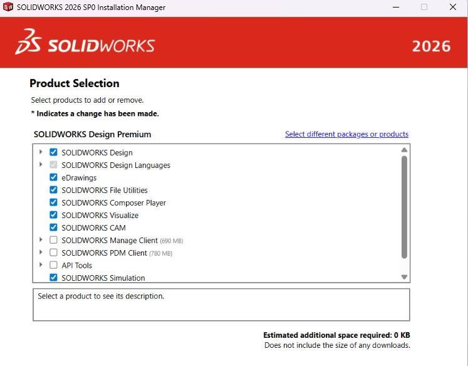Uncheck SOLIDWORKS Composer Player checkbox
This screenshot has height=366, width=468.
click(53, 202)
